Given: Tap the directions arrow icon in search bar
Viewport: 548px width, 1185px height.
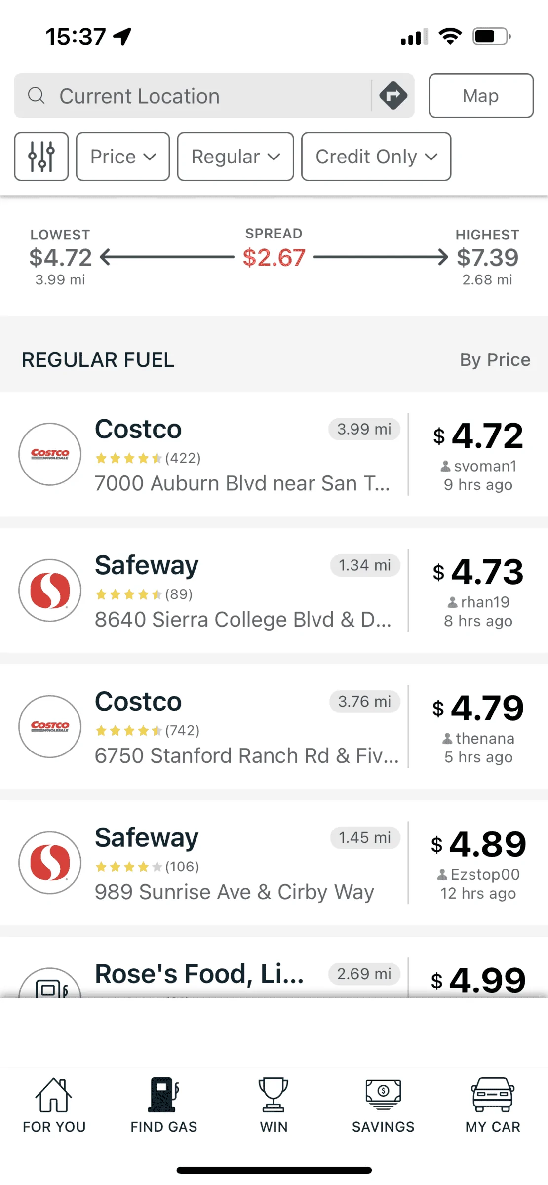Looking at the screenshot, I should [x=393, y=95].
